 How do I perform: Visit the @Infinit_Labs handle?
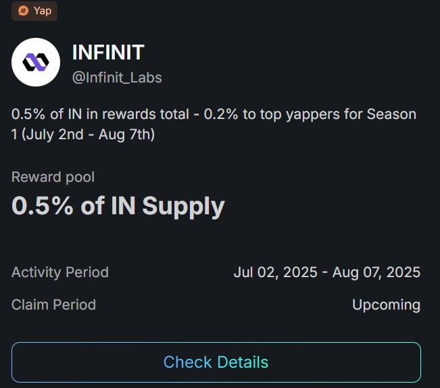(x=117, y=78)
